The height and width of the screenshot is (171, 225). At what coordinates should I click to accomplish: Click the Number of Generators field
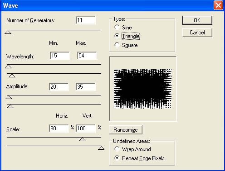coord(86,20)
